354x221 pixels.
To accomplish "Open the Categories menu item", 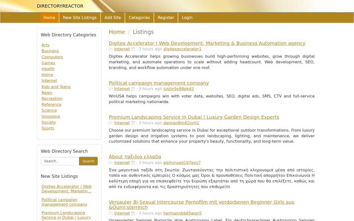I will tap(139, 18).
